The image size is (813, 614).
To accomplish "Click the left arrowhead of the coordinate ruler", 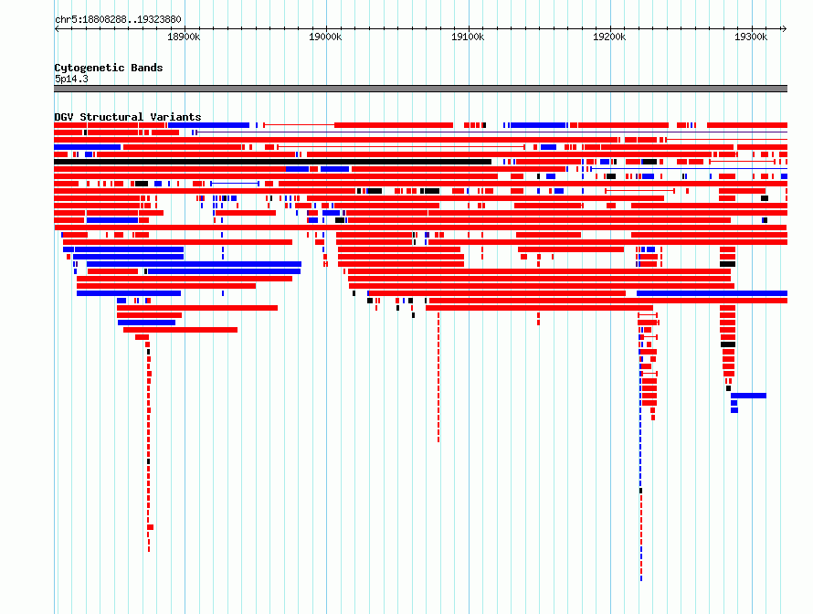I will (x=57, y=29).
